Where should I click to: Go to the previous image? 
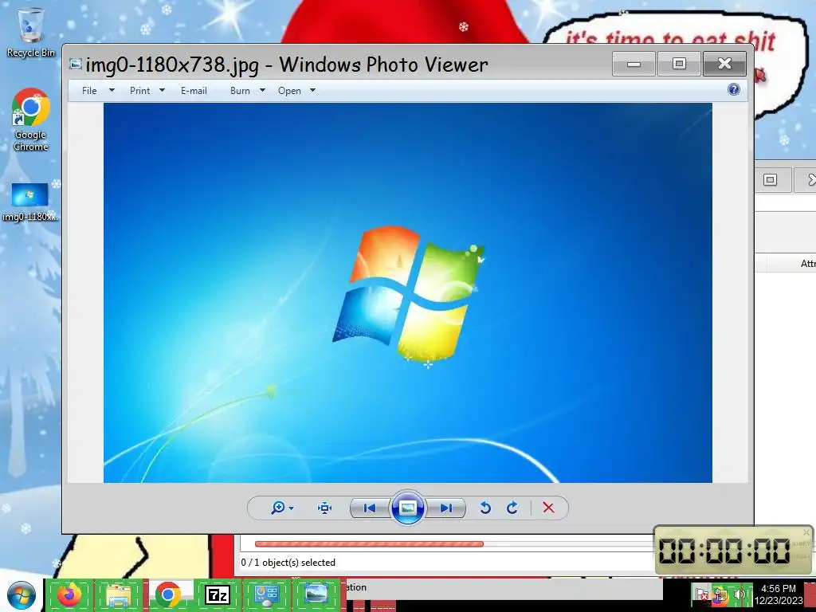[x=370, y=508]
